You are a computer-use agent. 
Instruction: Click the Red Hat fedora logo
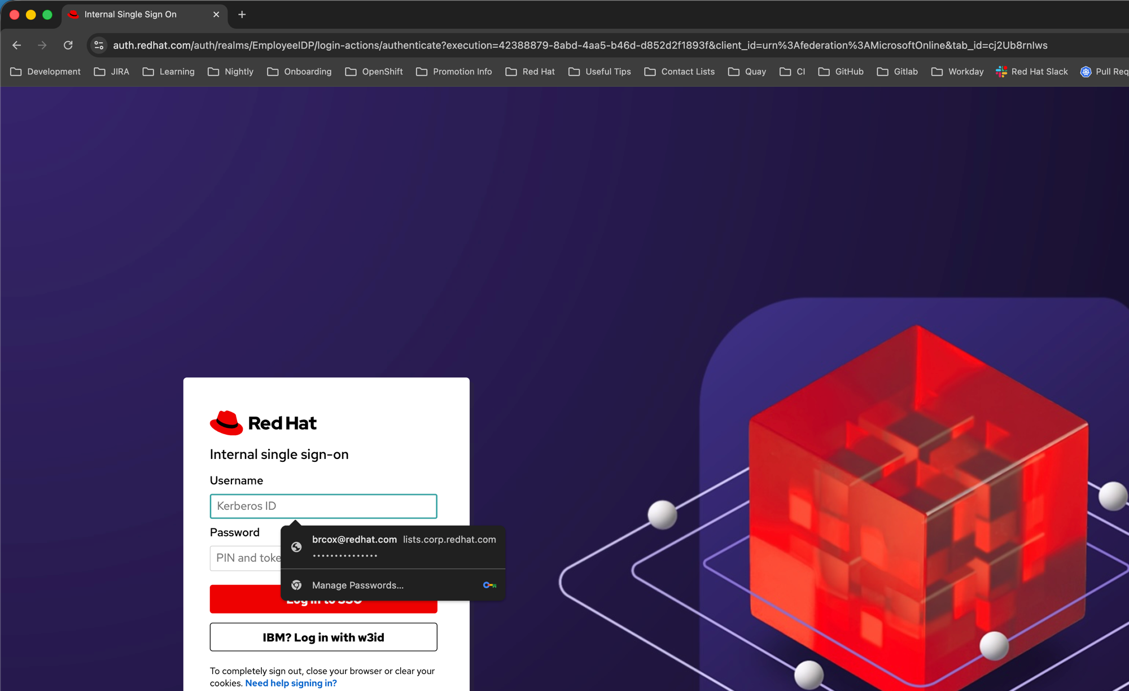point(226,423)
